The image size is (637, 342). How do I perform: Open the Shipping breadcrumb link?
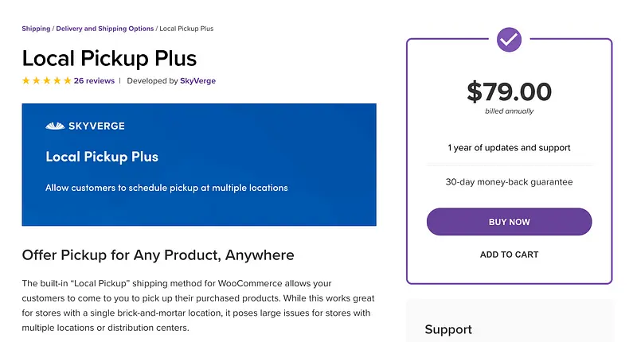pyautogui.click(x=36, y=29)
